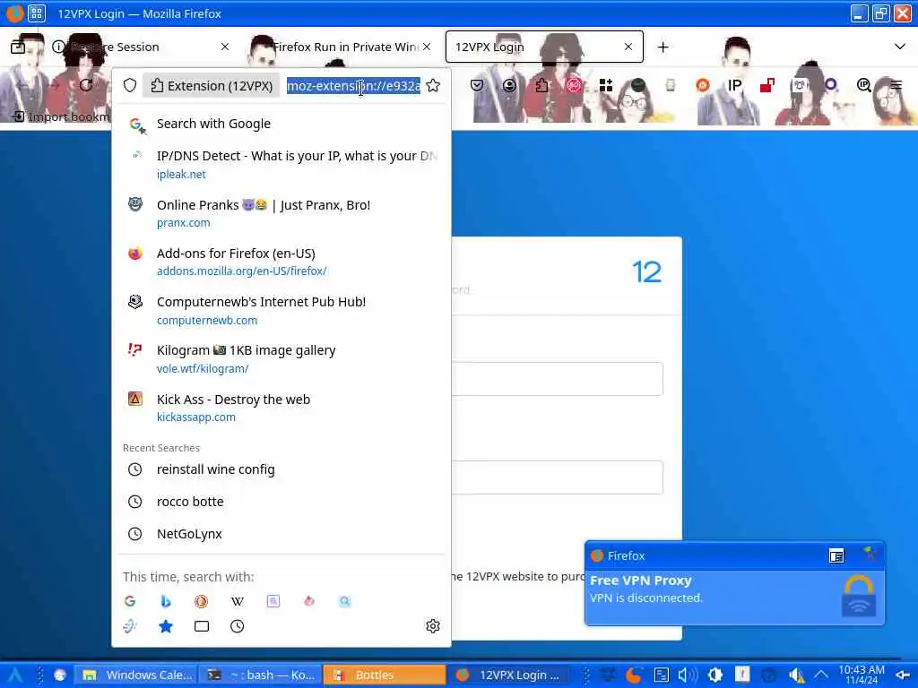The width and height of the screenshot is (918, 688).
Task: Click the grid-plus extension icon
Action: click(606, 85)
